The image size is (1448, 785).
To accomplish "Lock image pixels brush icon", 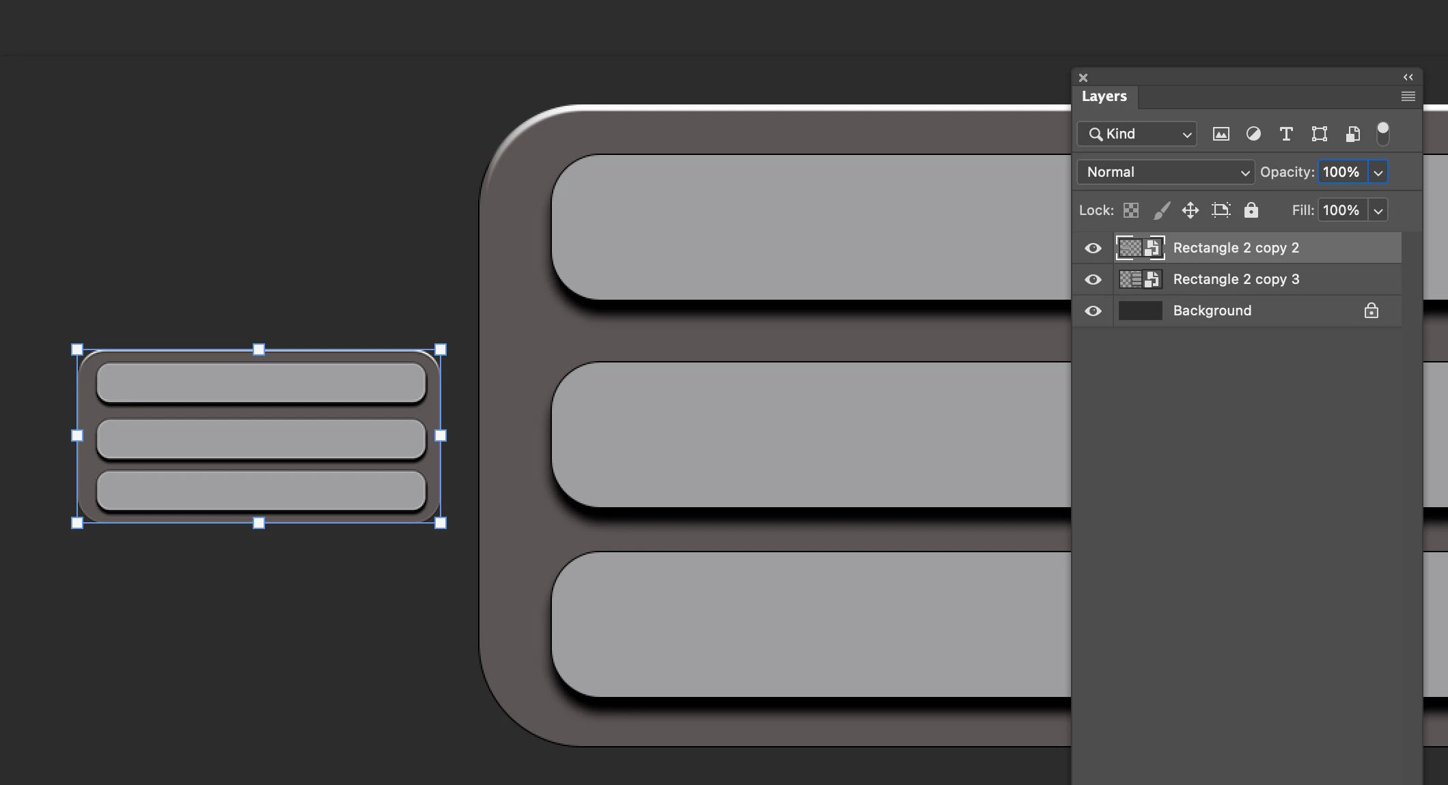I will click(x=1161, y=210).
